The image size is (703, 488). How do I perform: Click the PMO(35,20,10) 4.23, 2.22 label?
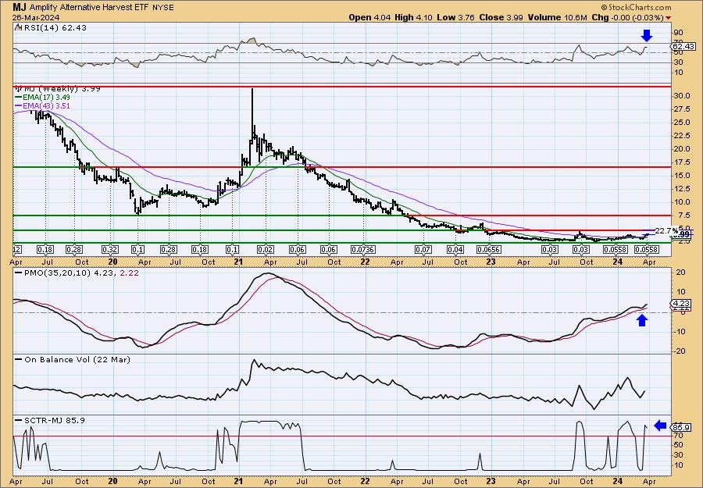point(77,272)
